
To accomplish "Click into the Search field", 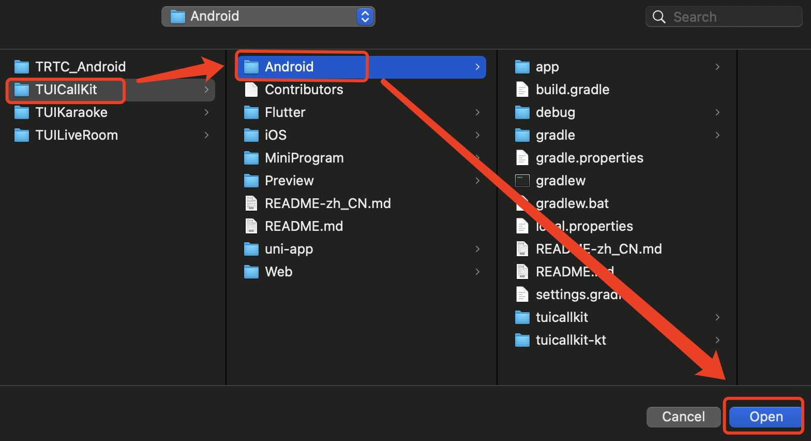I will click(x=724, y=17).
